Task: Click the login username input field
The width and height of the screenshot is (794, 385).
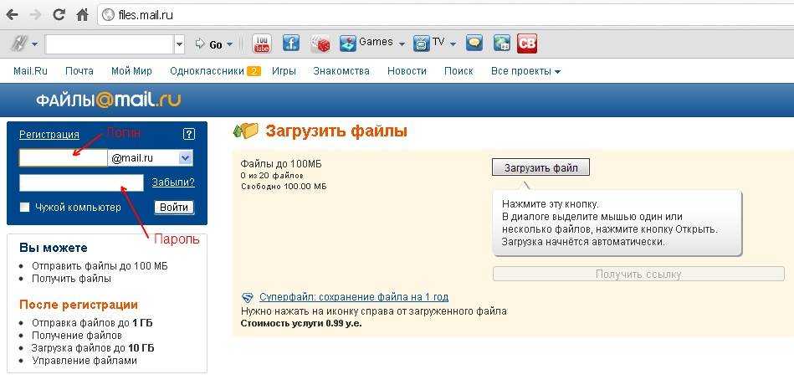Action: tap(63, 158)
